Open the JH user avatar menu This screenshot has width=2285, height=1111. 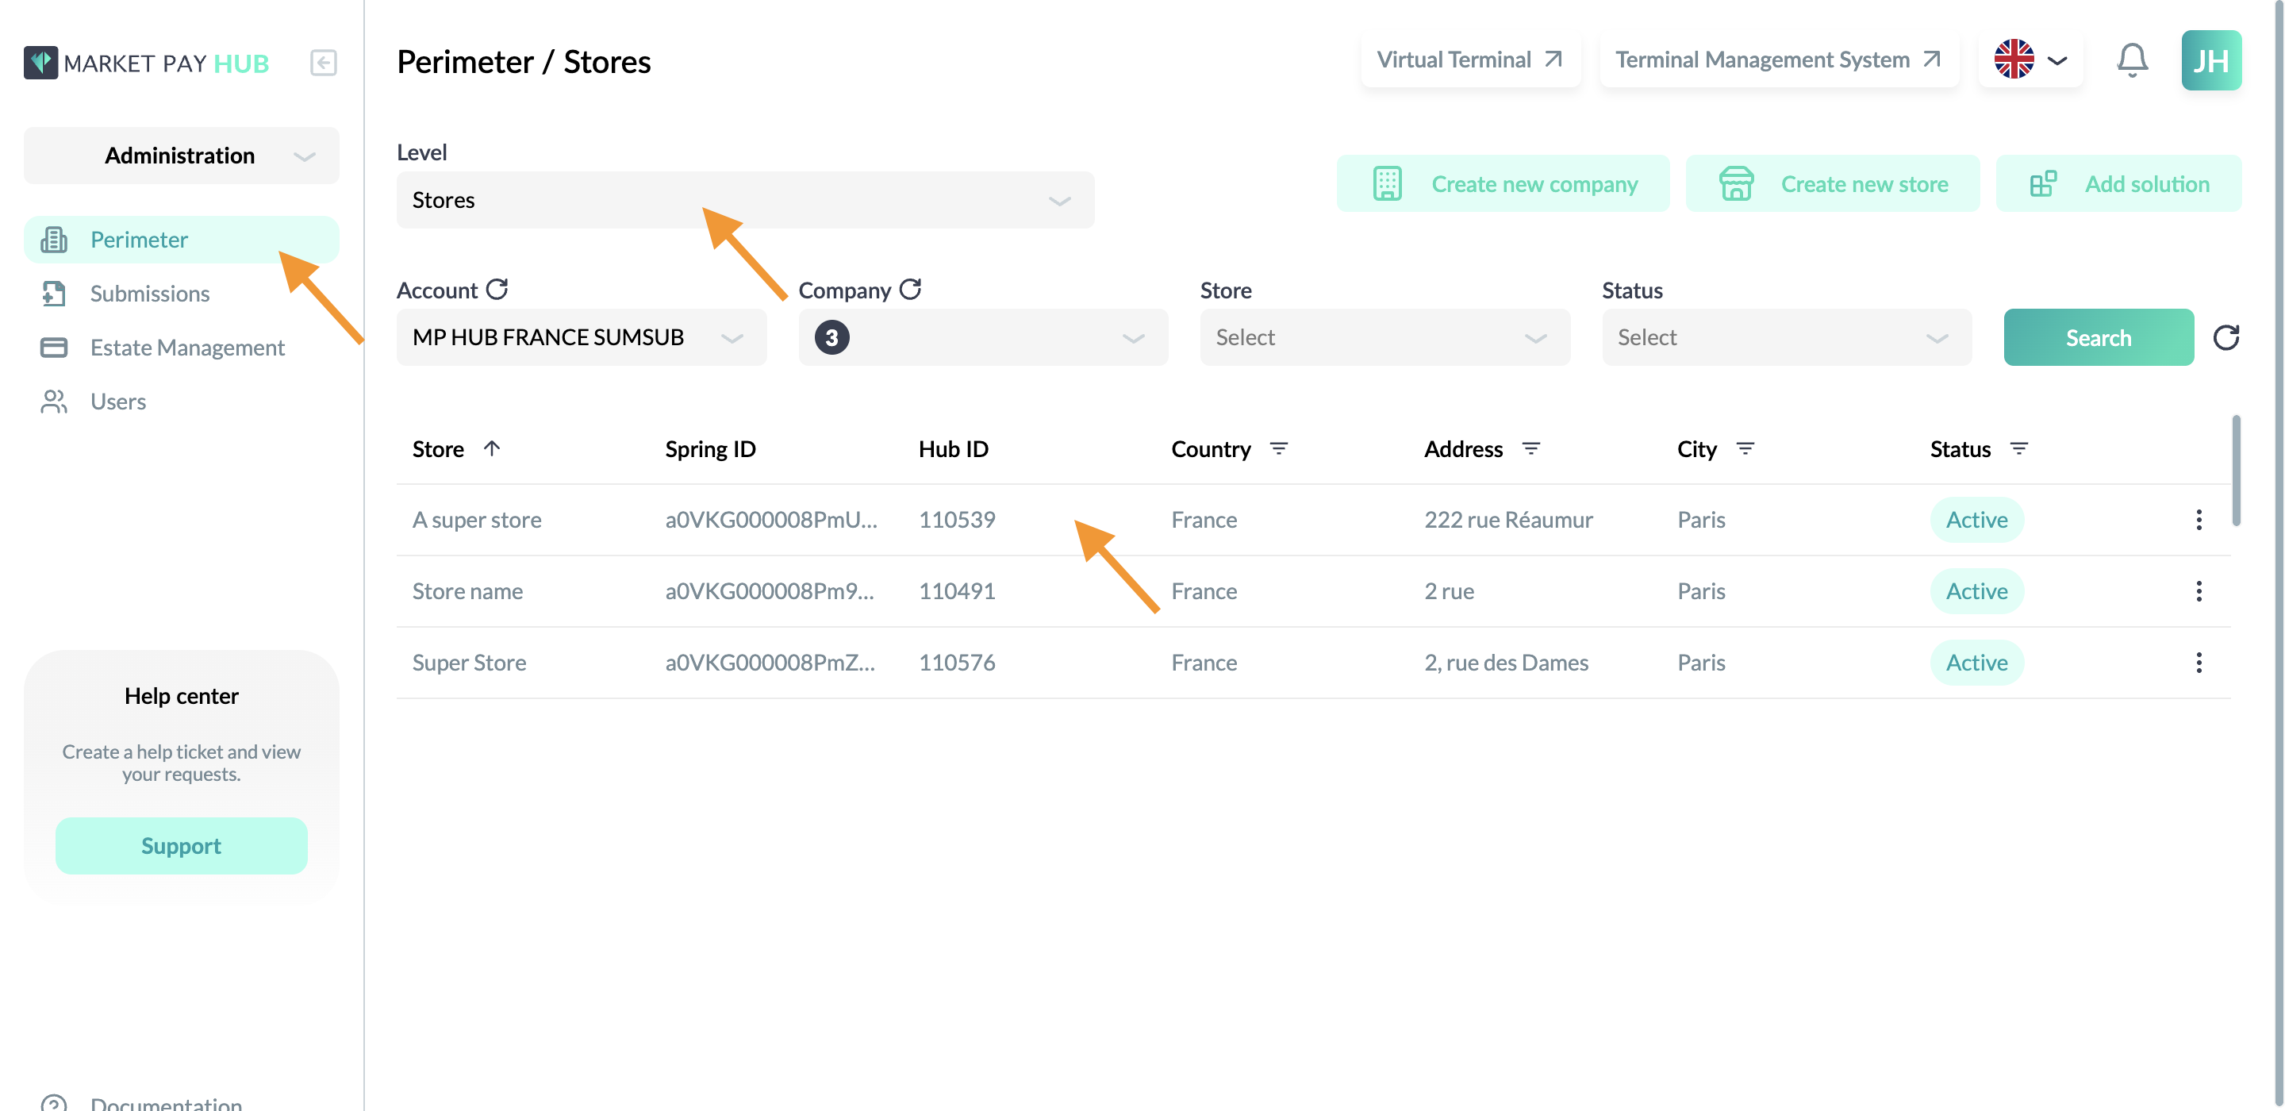point(2210,60)
